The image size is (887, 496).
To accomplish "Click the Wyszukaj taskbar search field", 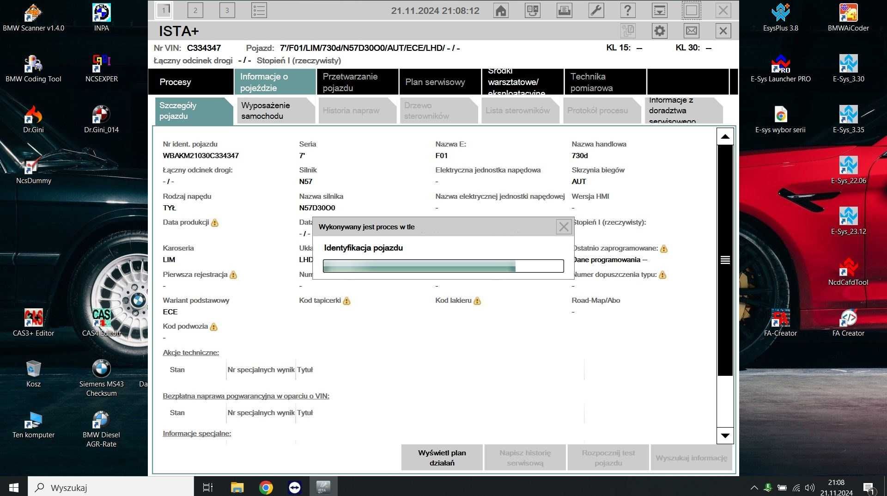I will 111,487.
